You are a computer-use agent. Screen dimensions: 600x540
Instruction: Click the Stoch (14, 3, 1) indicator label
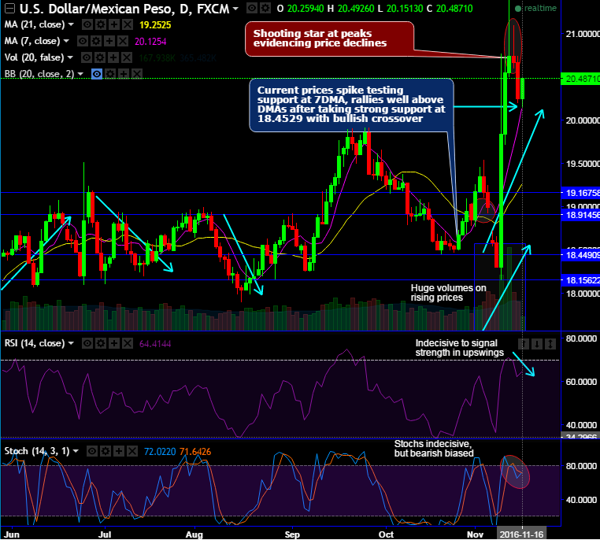[36, 451]
